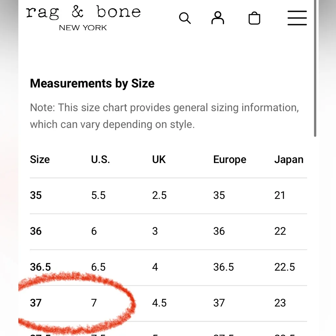Viewport: 336px width, 336px height.
Task: Click the bold 36.5 row label
Action: [40, 267]
